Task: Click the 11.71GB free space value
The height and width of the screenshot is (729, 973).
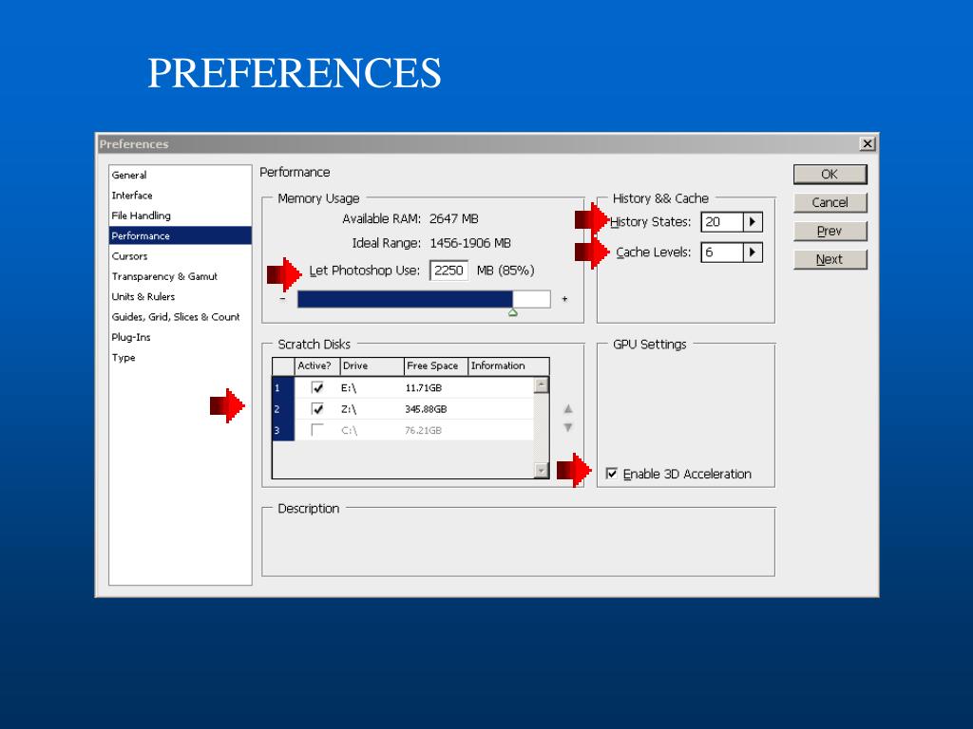Action: pyautogui.click(x=424, y=388)
